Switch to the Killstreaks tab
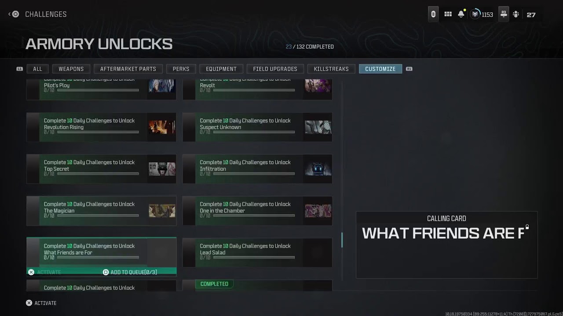 (x=331, y=69)
